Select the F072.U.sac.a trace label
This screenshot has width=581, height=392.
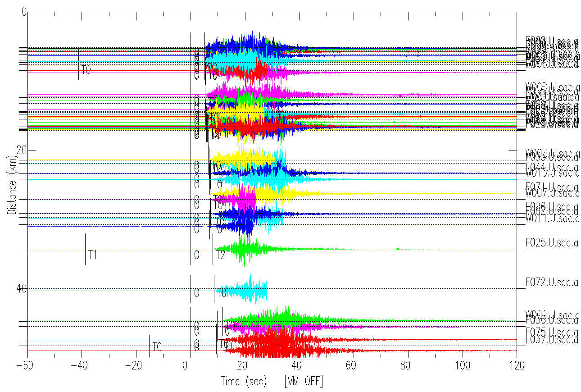click(x=552, y=283)
